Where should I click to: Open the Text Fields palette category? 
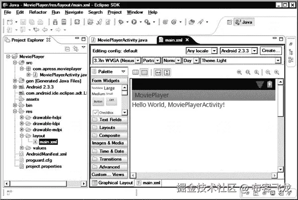click(x=109, y=120)
